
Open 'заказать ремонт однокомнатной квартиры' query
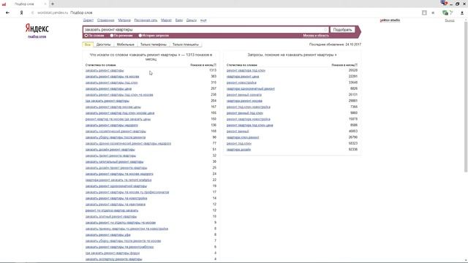pos(116,186)
